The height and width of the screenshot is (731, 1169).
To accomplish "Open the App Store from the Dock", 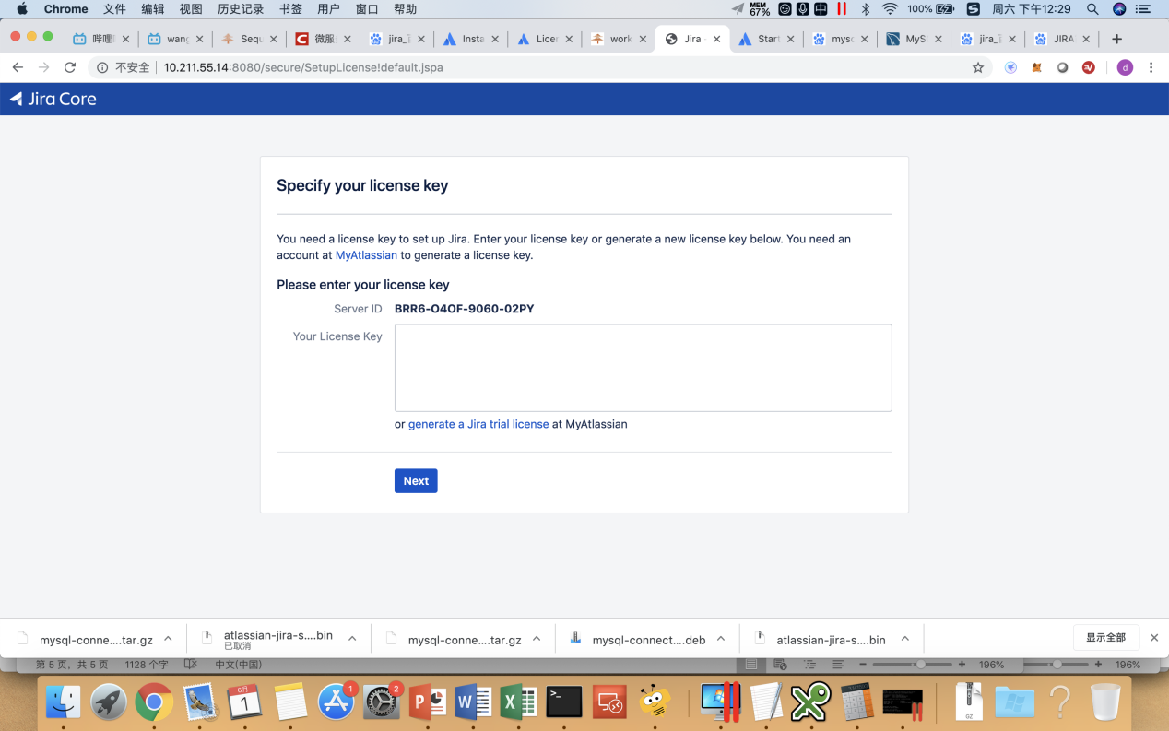I will pyautogui.click(x=337, y=703).
